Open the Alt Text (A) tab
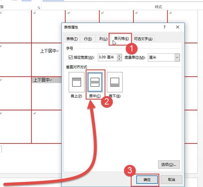This screenshot has width=203, height=187. coord(143,39)
